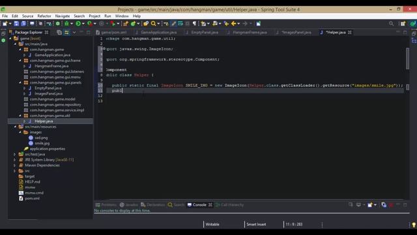Click the Spring Boot Dashboard green icon

tap(58, 23)
